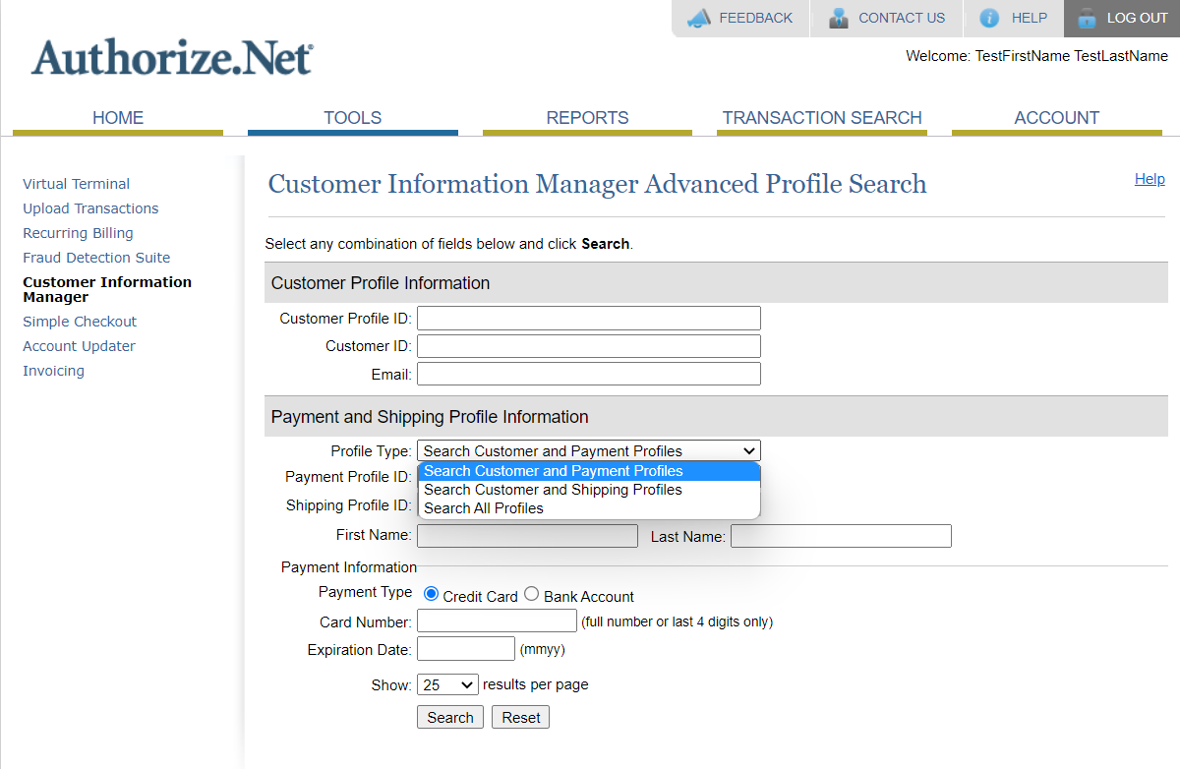Focus the Expiration Date field
This screenshot has height=769, width=1180.
click(x=466, y=649)
